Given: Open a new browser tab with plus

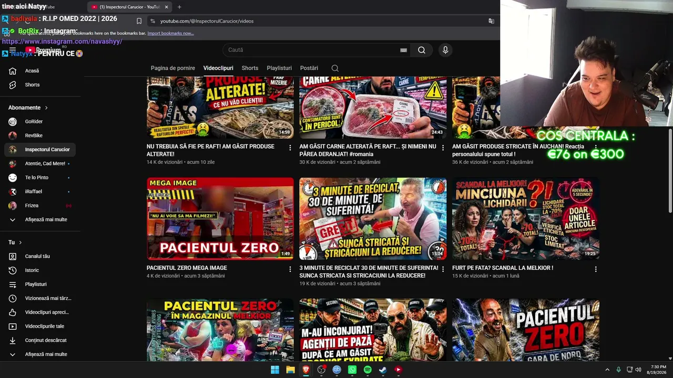Looking at the screenshot, I should pyautogui.click(x=179, y=7).
